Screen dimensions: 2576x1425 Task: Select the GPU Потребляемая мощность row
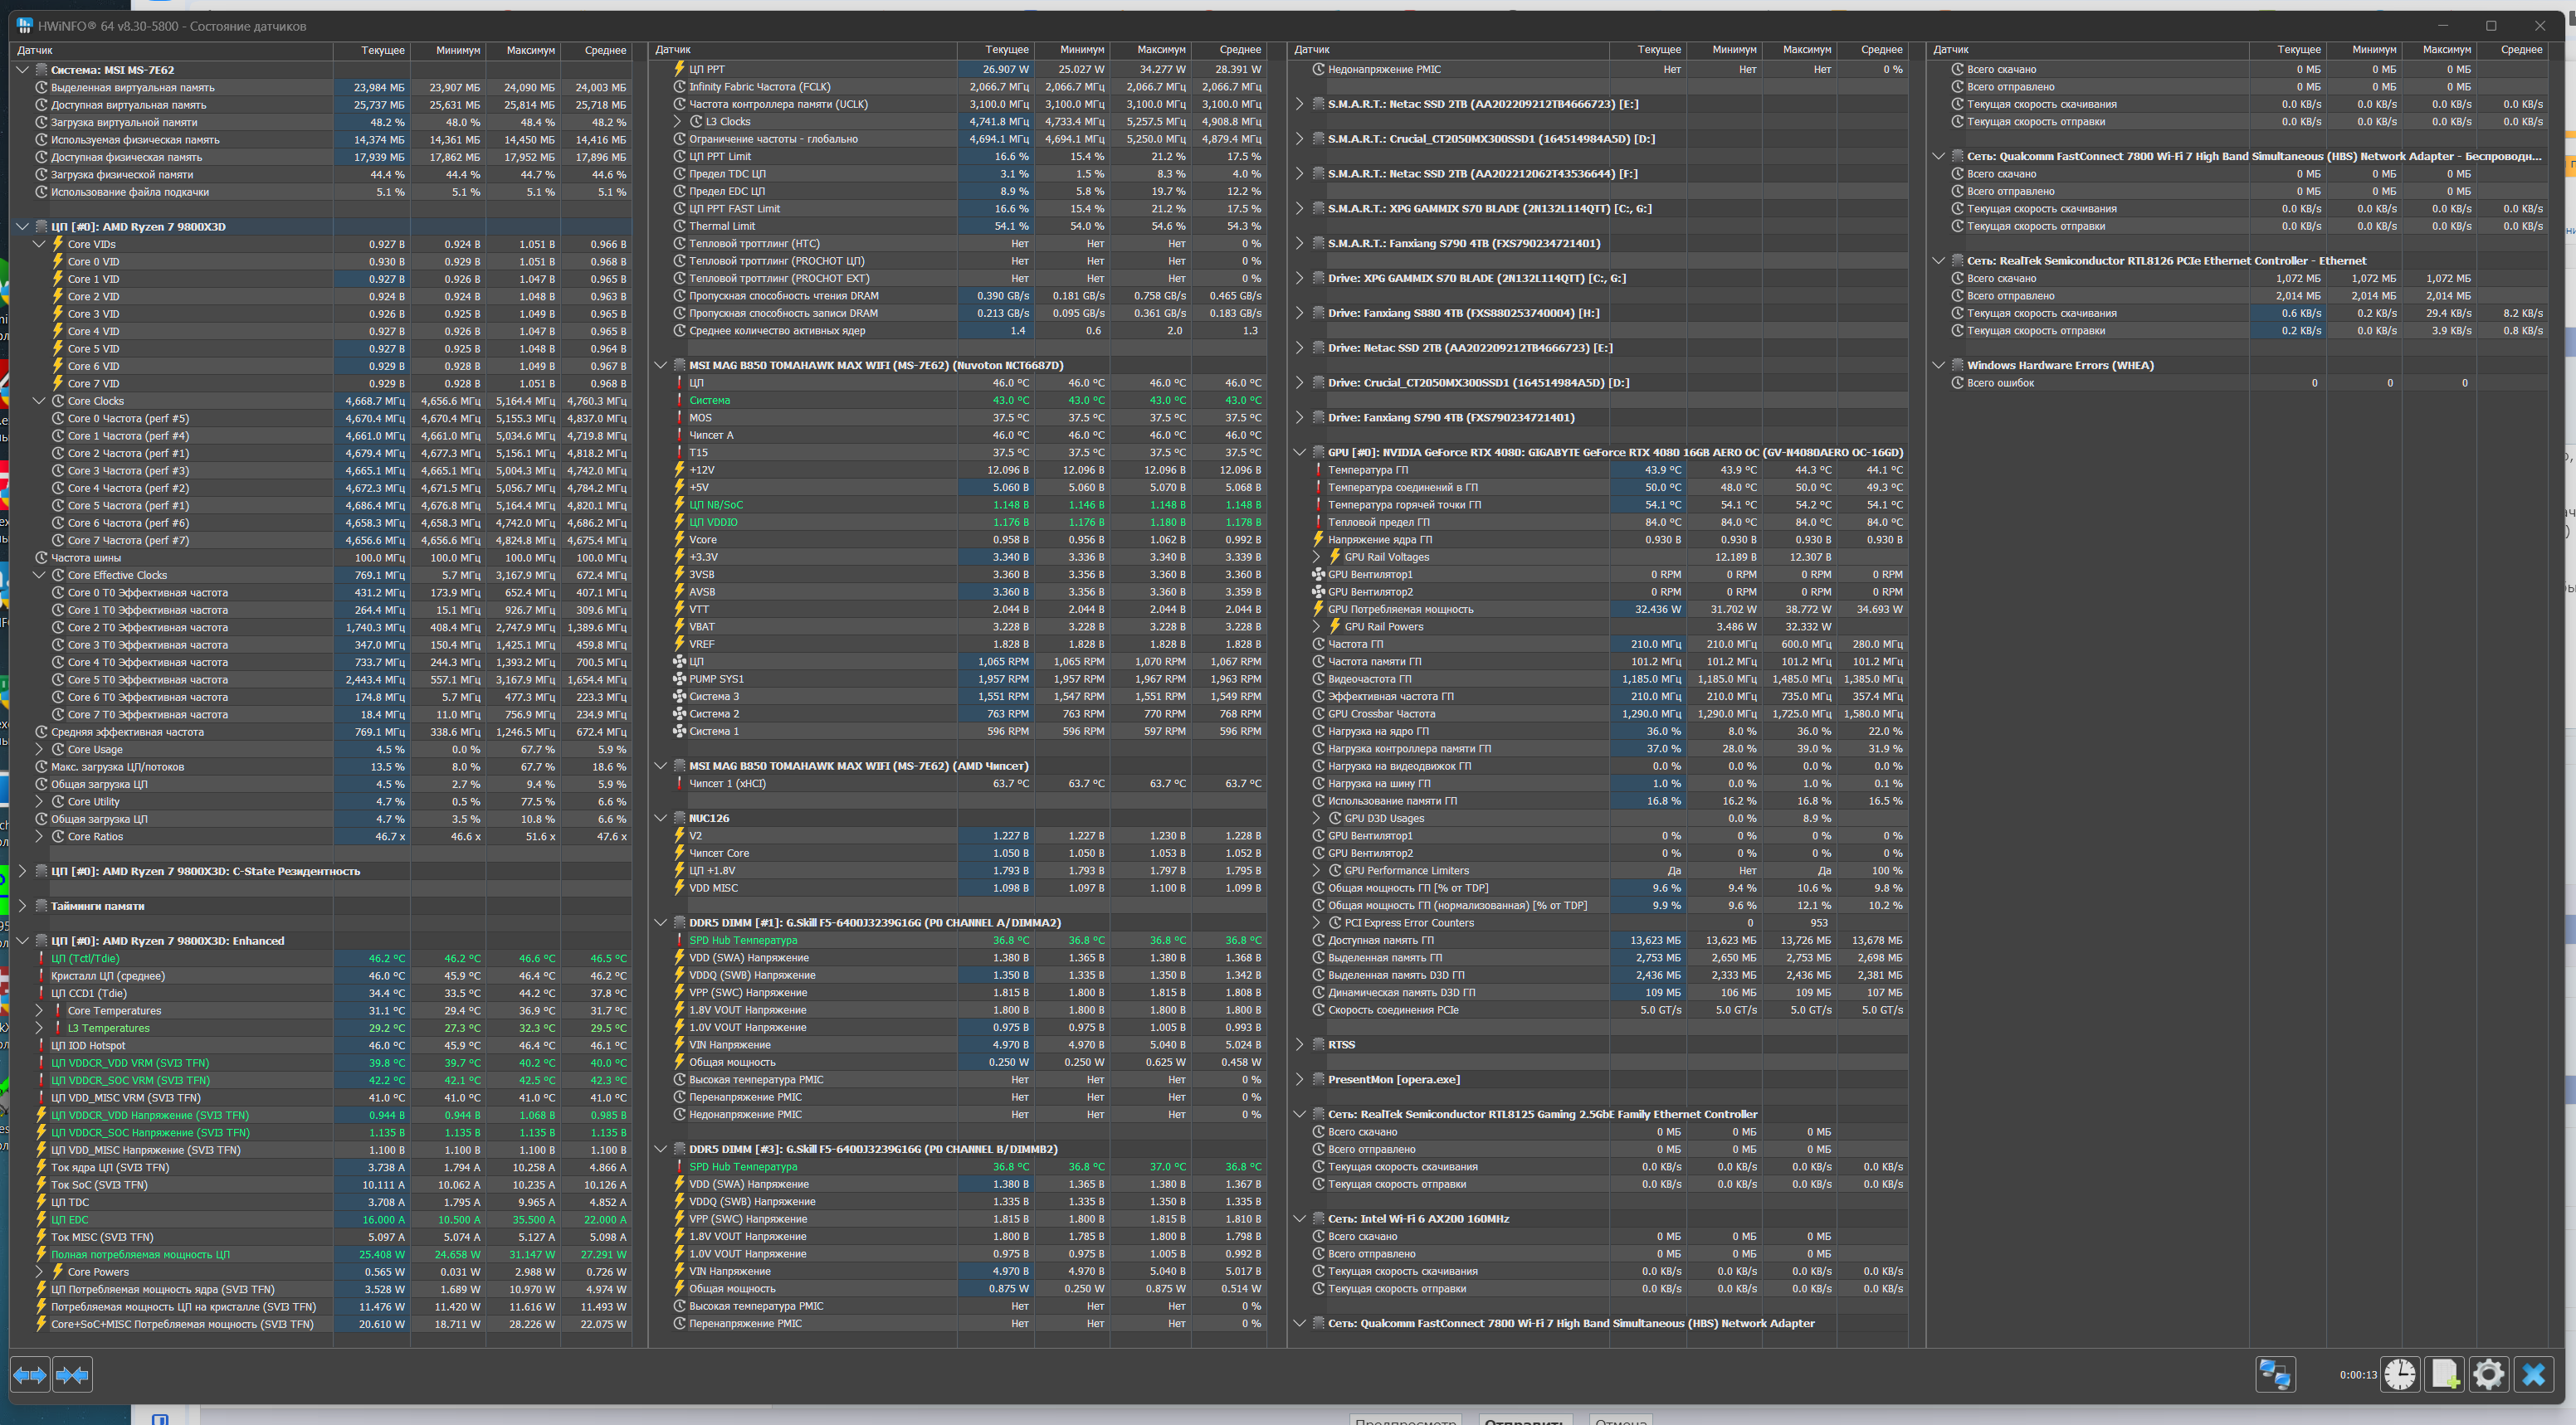point(1400,610)
